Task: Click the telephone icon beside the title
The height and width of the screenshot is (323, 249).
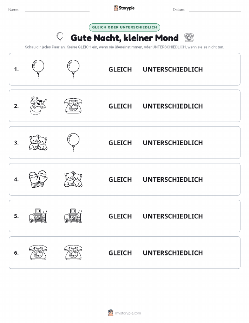Action: [x=189, y=37]
